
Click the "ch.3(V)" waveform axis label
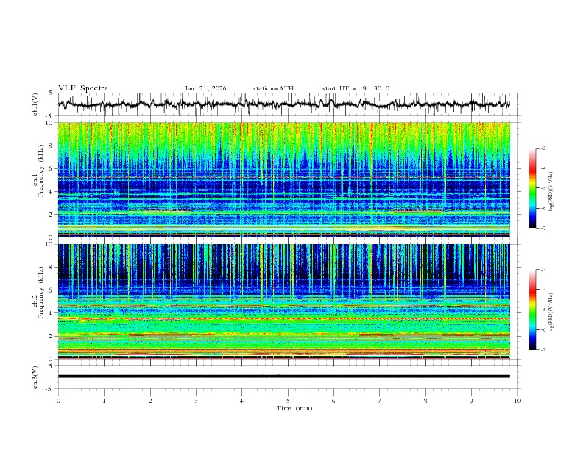click(35, 377)
